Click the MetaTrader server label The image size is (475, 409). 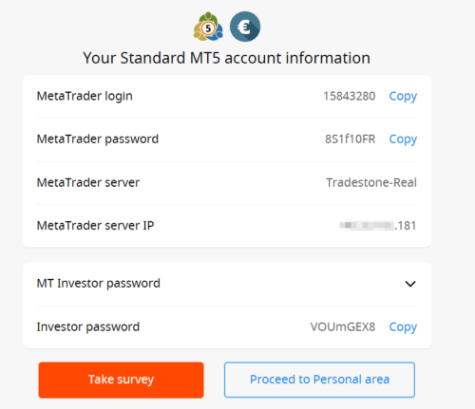coord(88,182)
